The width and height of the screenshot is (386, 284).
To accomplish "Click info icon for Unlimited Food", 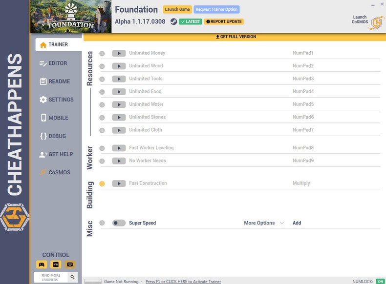I will pos(102,92).
